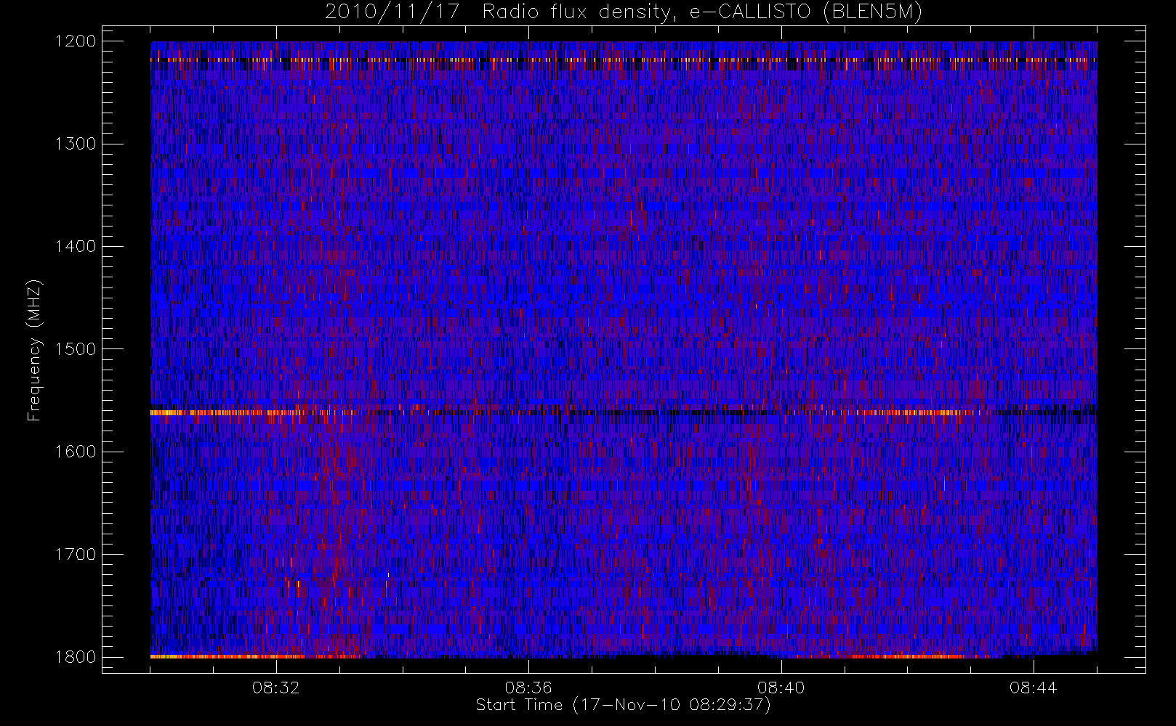Click the 08:44 time tick label
Image resolution: width=1176 pixels, height=726 pixels.
[x=1033, y=688]
